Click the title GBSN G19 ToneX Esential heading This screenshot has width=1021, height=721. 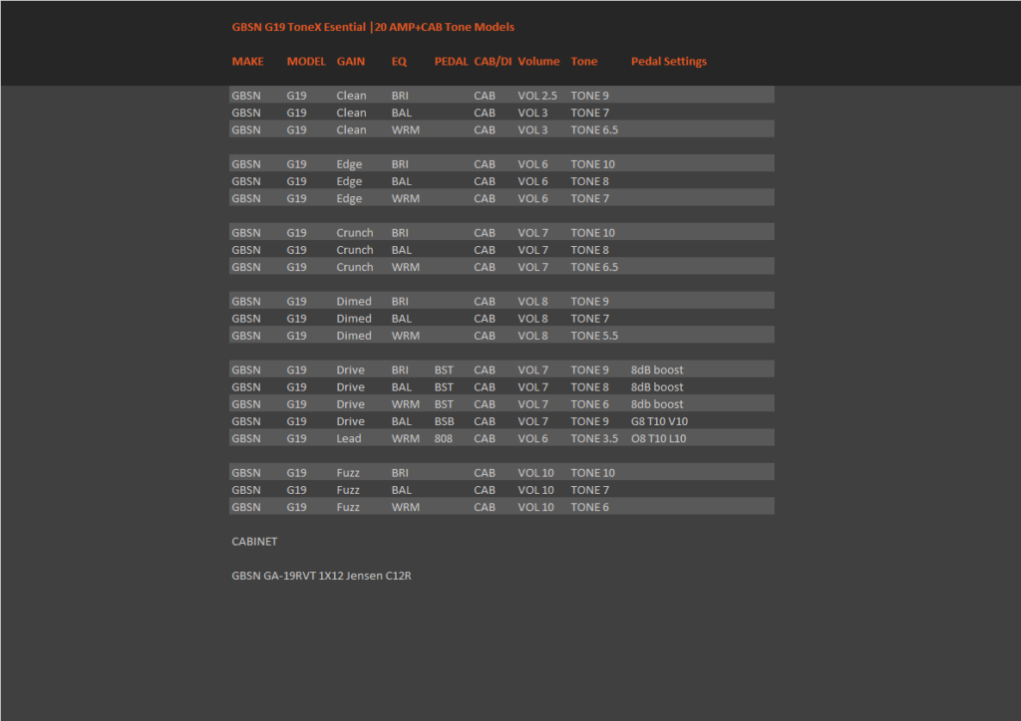pyautogui.click(x=373, y=27)
